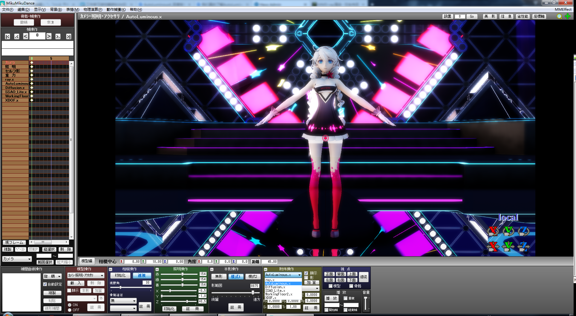Click the frame number input field showing 0
This screenshot has height=316, width=576.
point(37,36)
